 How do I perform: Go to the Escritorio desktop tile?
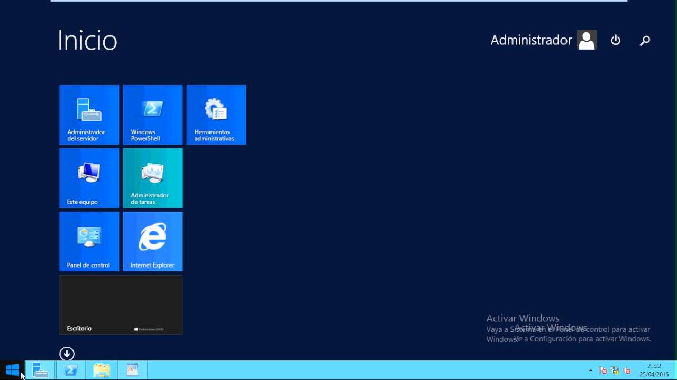click(121, 305)
